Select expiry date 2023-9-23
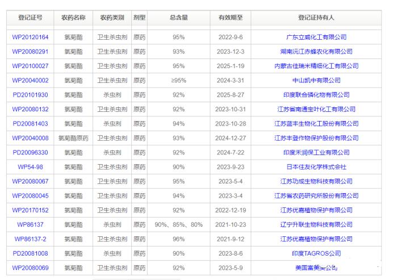 [231, 167]
